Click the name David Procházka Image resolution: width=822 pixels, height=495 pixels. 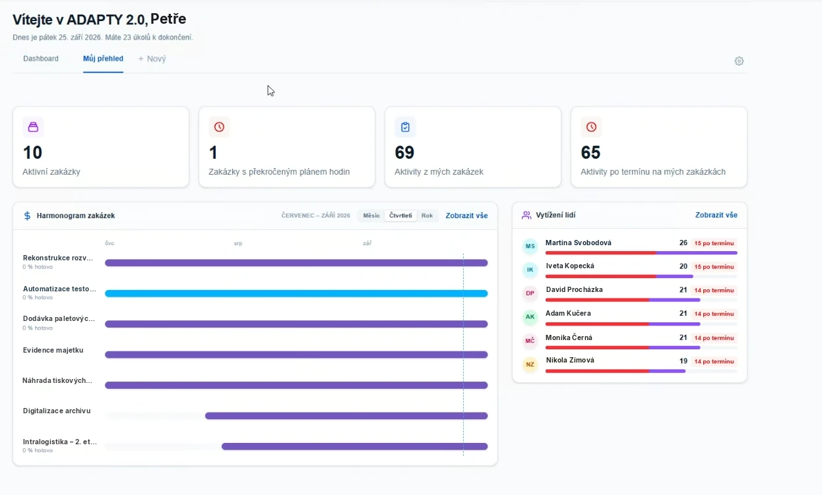point(574,289)
